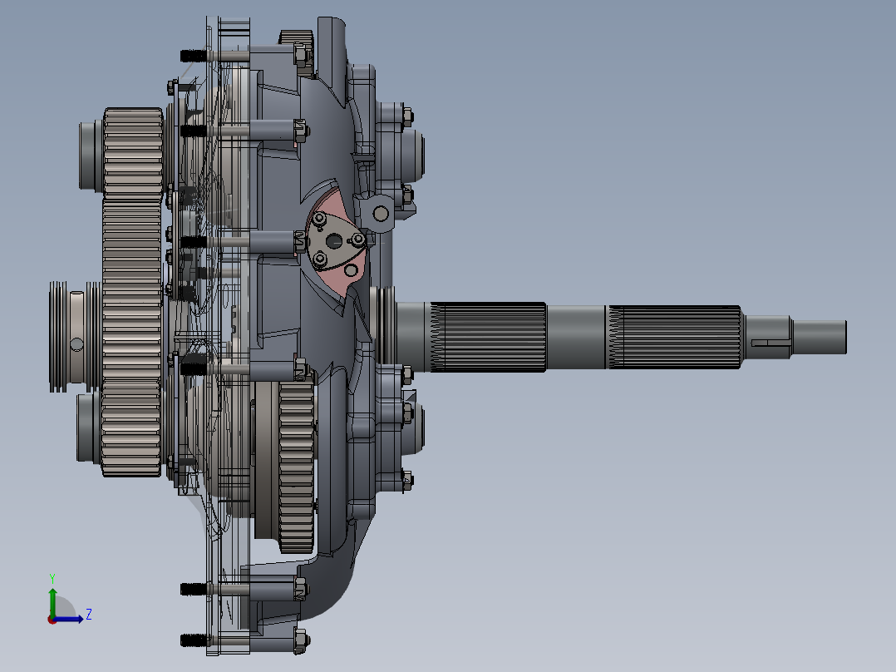Select the first splined section of the long shaft
This screenshot has width=896, height=672.
pos(487,337)
